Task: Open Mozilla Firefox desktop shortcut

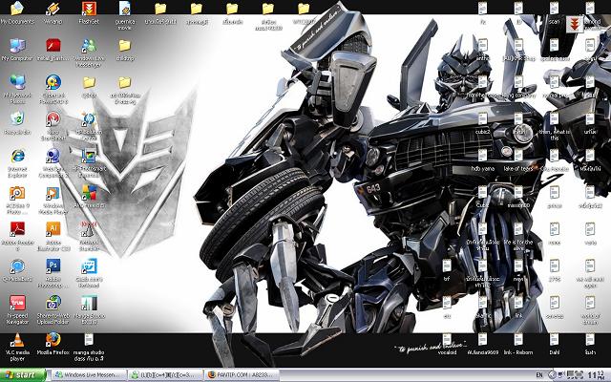Action: point(53,344)
